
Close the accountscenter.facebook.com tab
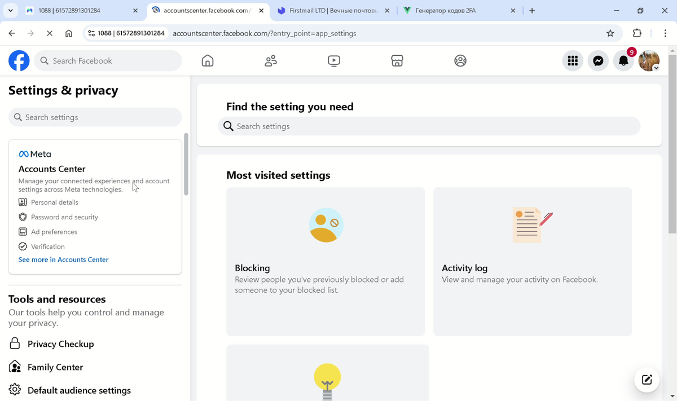coord(261,10)
